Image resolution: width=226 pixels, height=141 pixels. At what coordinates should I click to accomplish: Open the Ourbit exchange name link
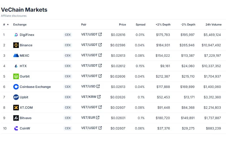point(25,76)
